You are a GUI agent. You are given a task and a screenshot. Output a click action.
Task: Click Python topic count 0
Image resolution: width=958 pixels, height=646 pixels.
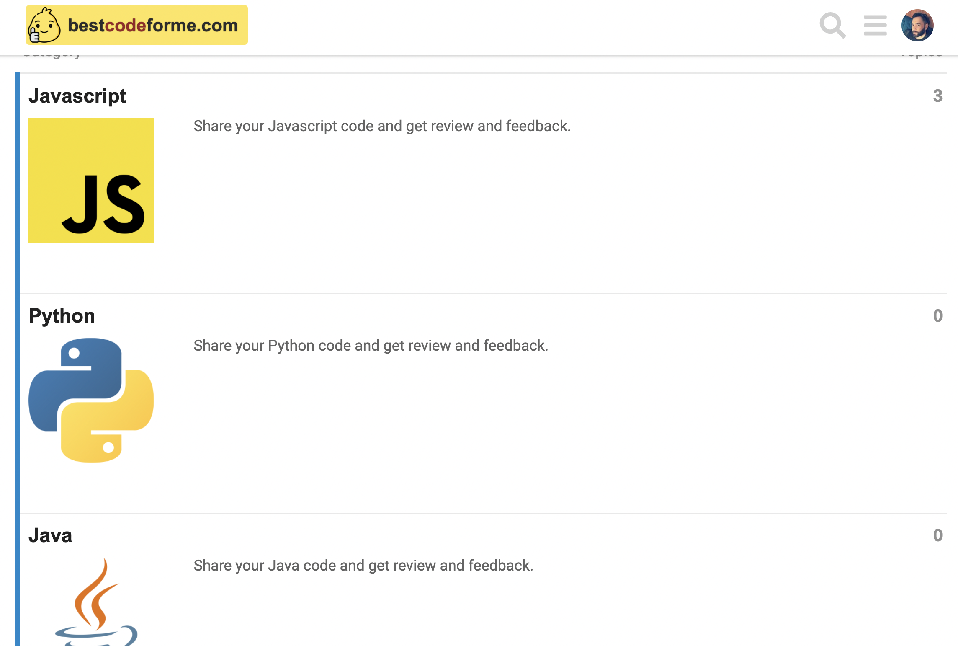point(937,316)
